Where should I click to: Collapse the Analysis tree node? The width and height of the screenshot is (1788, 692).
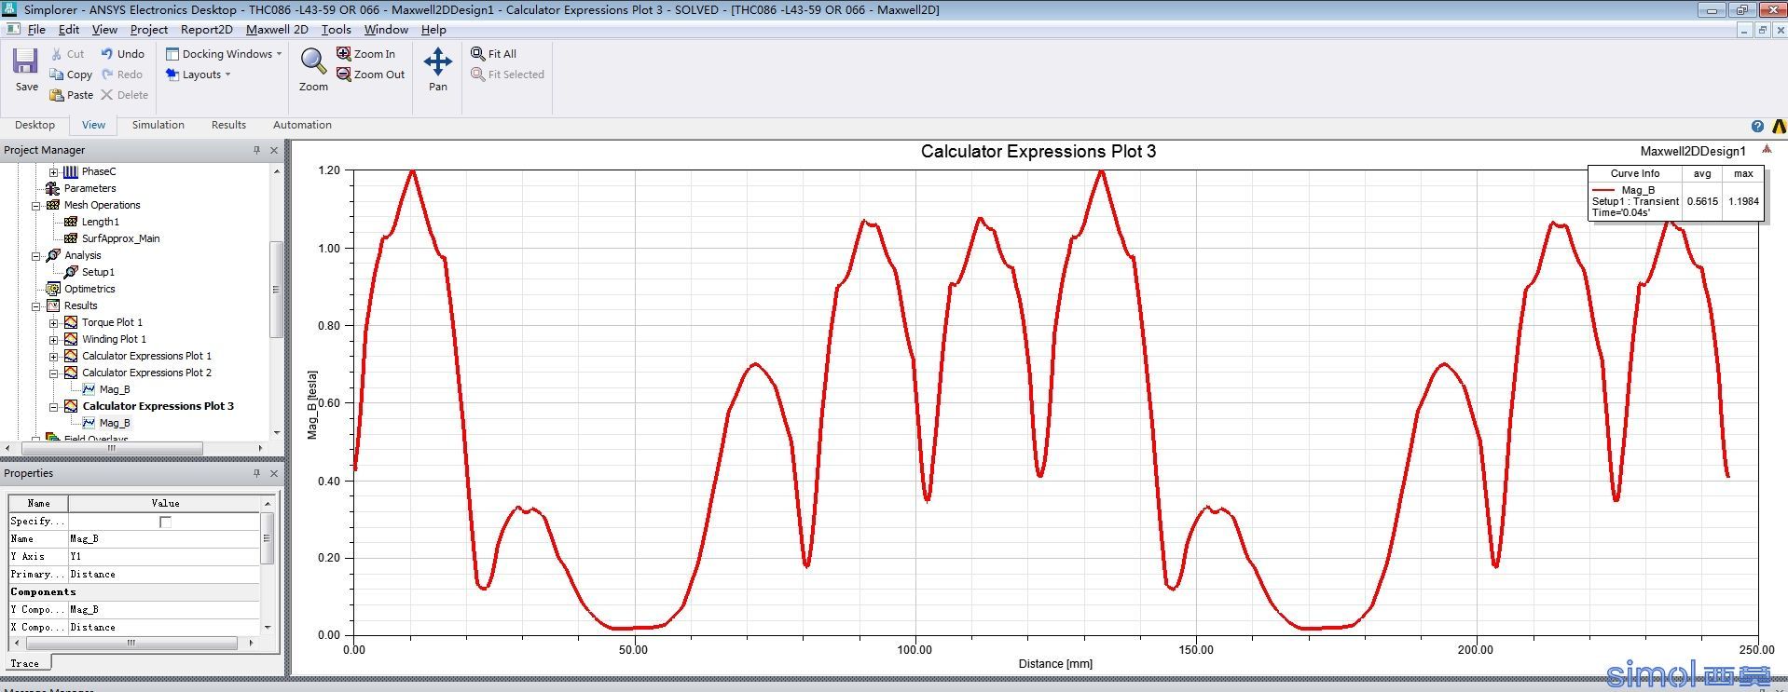[x=35, y=255]
